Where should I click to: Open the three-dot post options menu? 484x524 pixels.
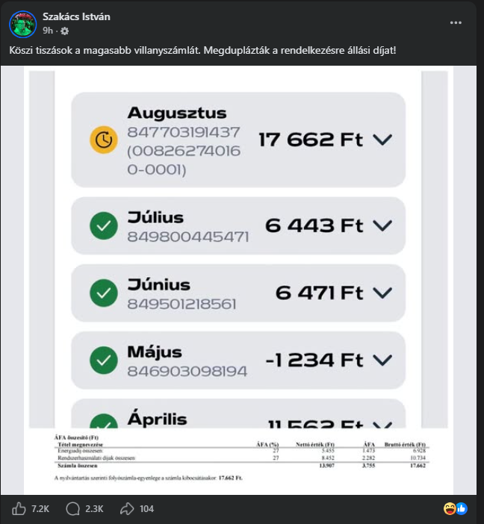(x=456, y=22)
